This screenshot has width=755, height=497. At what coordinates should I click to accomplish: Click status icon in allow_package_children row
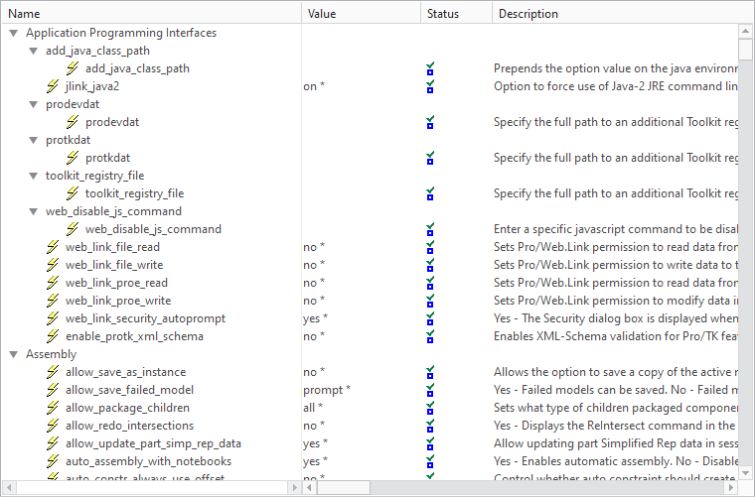(430, 408)
